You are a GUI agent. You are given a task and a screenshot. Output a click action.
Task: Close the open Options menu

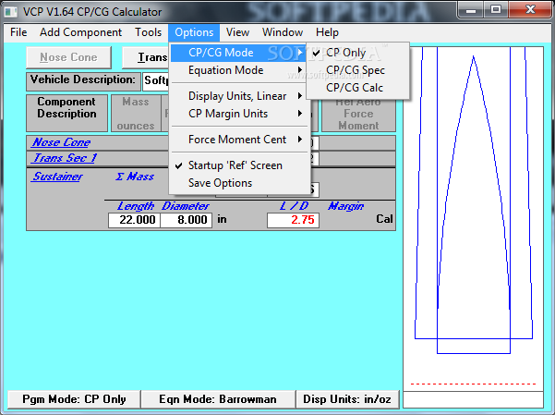pyautogui.click(x=194, y=32)
